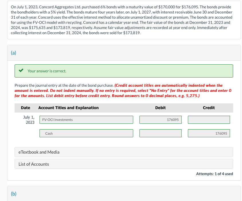Click the green checkmark correct-answer icon
The width and height of the screenshot is (242, 201).
[x=21, y=71]
